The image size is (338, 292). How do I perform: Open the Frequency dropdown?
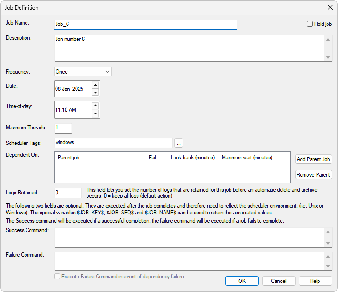pyautogui.click(x=83, y=72)
